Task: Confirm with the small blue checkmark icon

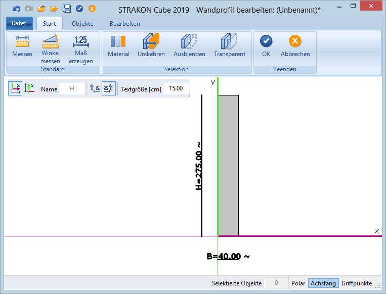Action: (79, 9)
